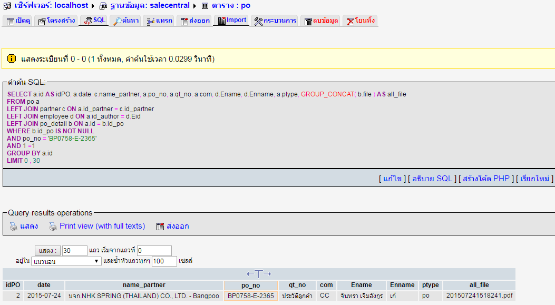
Task: Click the cell BP0758-E-2365 in results
Action: coord(250,296)
